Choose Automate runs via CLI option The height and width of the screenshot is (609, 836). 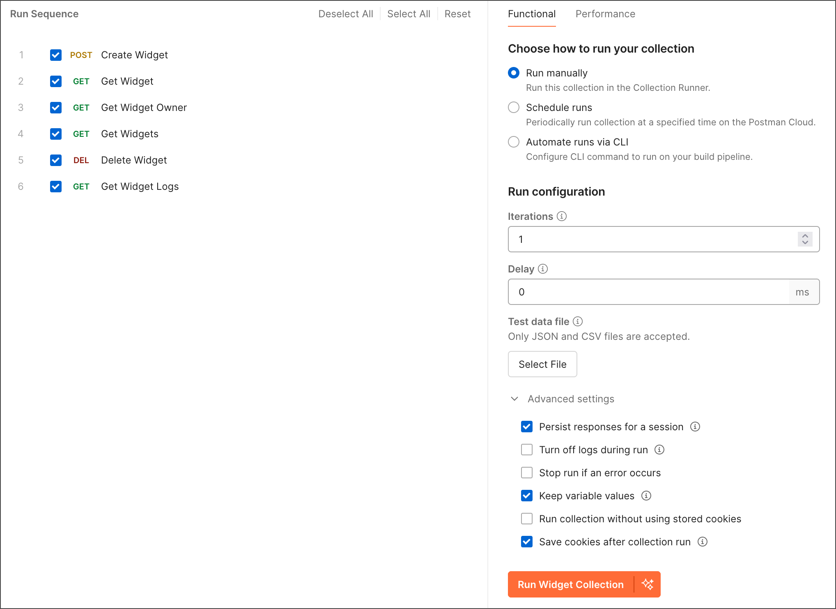[x=514, y=142]
